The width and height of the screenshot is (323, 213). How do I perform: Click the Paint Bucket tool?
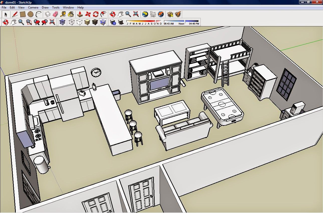point(71,14)
